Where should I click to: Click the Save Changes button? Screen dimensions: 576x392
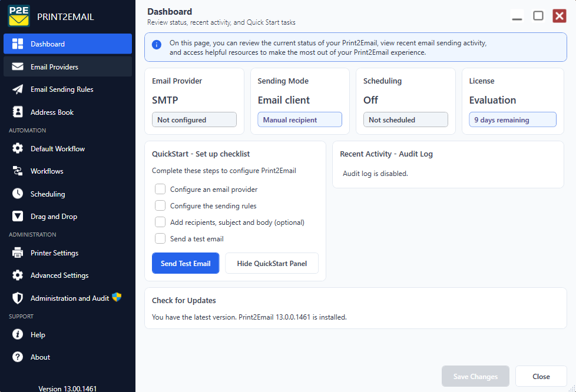coord(475,376)
